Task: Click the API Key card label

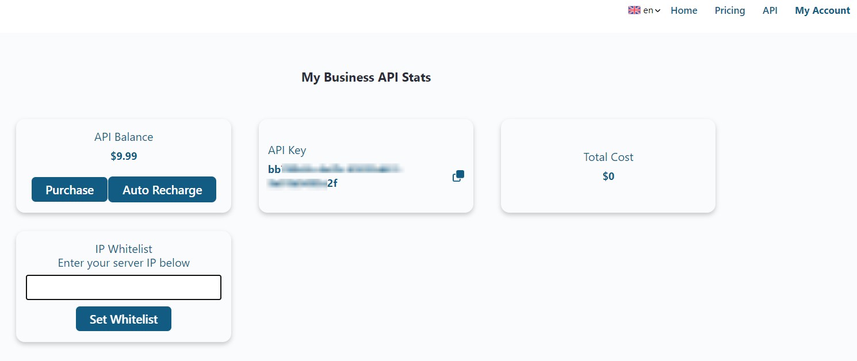Action: point(287,151)
